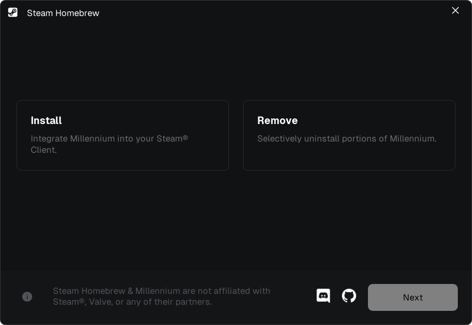This screenshot has height=325, width=472.
Task: Click "Selectively uninstall portions of Millennium" description
Action: 347,139
